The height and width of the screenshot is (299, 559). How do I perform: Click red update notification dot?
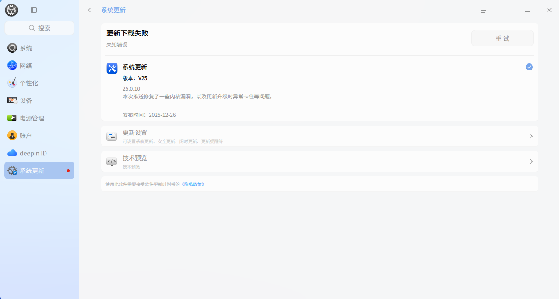tap(68, 171)
